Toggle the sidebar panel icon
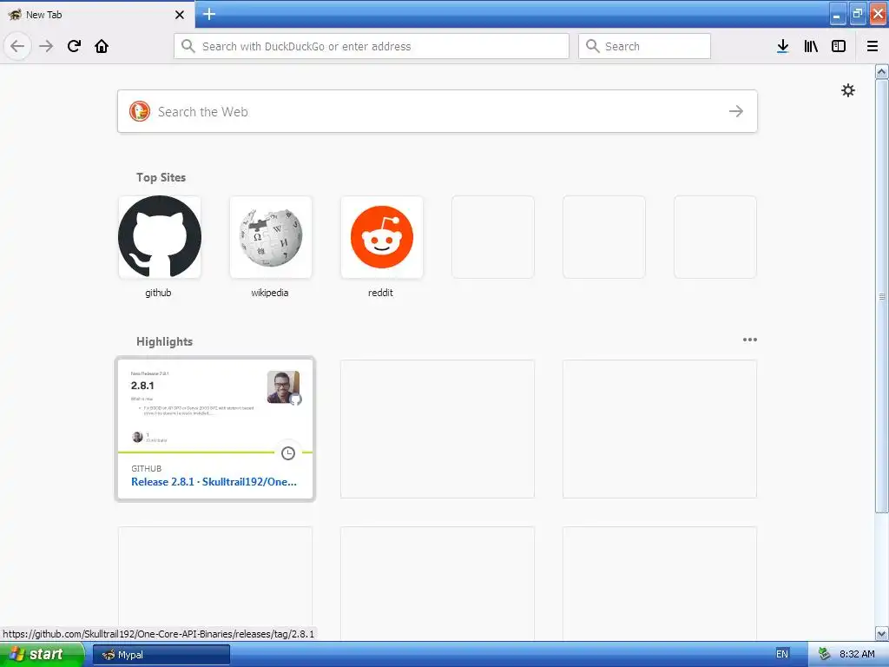This screenshot has height=667, width=889. pyautogui.click(x=839, y=46)
